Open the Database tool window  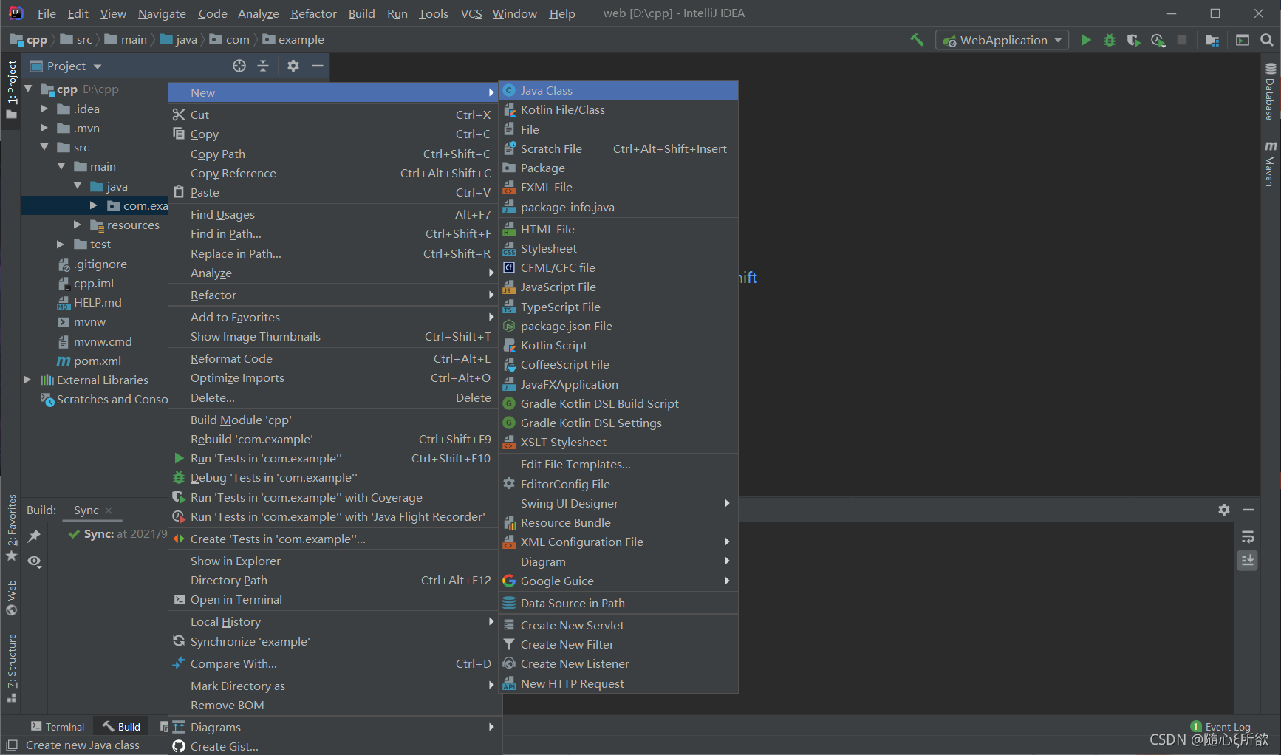point(1271,96)
